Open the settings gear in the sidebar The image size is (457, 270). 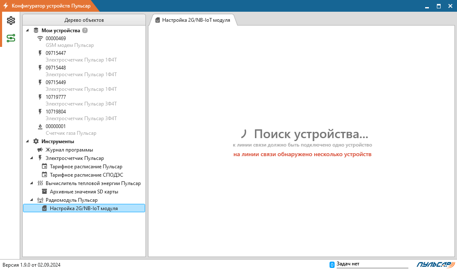click(11, 21)
